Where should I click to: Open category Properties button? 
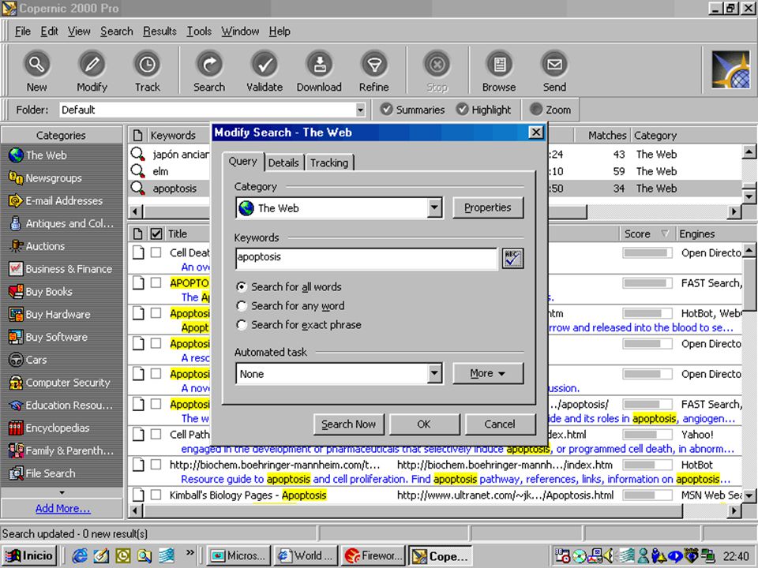pos(488,207)
